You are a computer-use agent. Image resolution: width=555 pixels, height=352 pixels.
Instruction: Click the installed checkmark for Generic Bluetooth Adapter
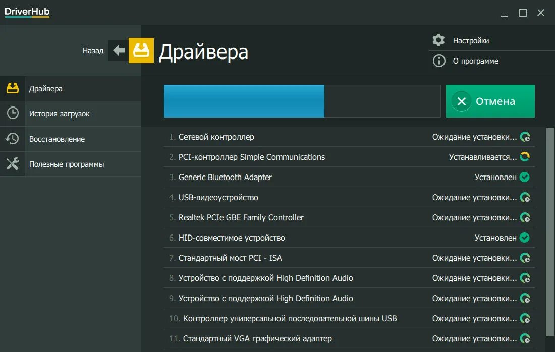click(525, 177)
